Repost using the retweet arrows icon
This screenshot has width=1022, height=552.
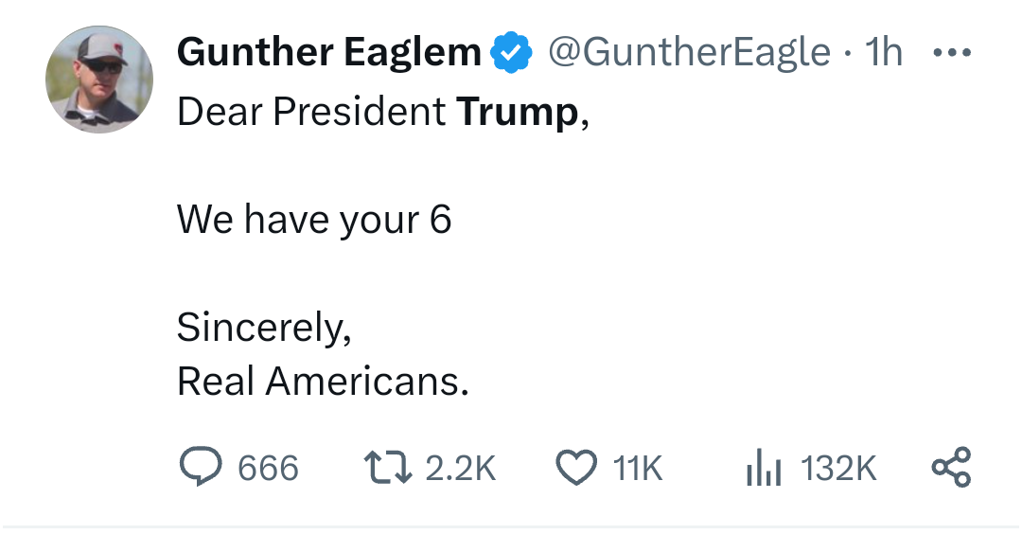coord(386,468)
